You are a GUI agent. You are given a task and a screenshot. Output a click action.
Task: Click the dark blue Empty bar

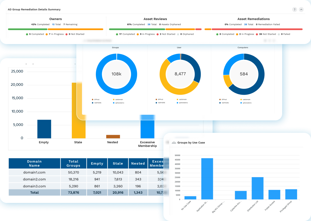click(x=44, y=129)
